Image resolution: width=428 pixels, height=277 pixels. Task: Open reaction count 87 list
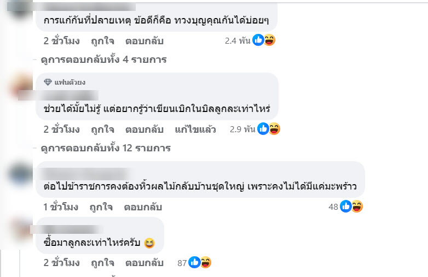tap(182, 263)
